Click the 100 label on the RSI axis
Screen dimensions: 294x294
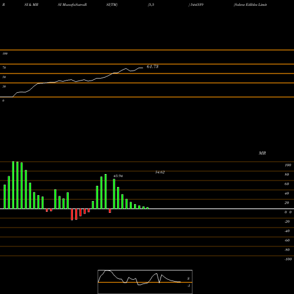[5, 54]
